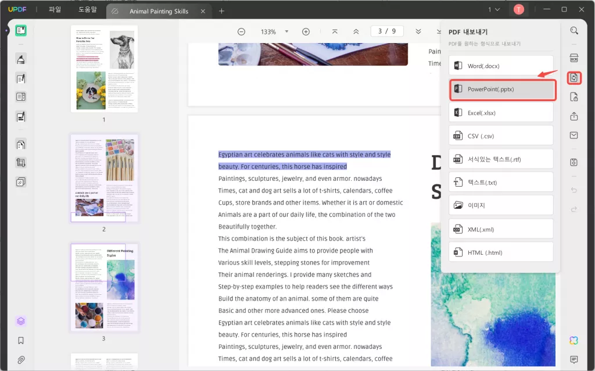
Task: Click the Save as other icon
Action: coord(574,162)
